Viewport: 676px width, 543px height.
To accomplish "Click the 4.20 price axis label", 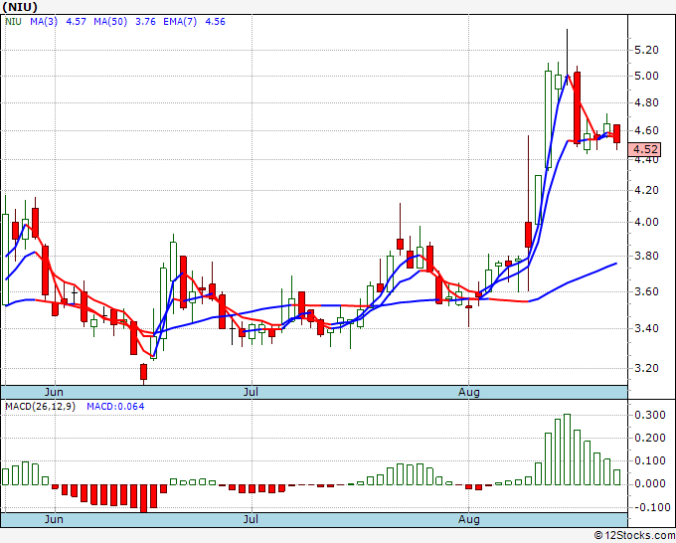I will (x=647, y=190).
